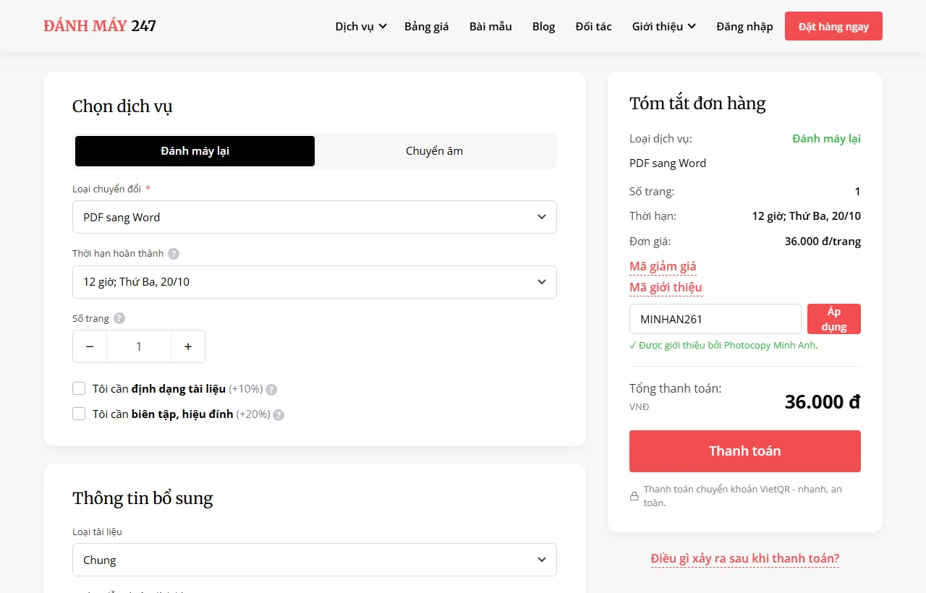Open the Mã giảm giá link
This screenshot has height=593, width=926.
pos(663,266)
